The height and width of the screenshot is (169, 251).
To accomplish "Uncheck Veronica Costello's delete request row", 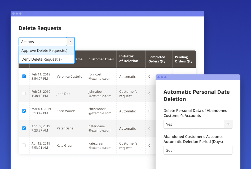I will (x=24, y=76).
